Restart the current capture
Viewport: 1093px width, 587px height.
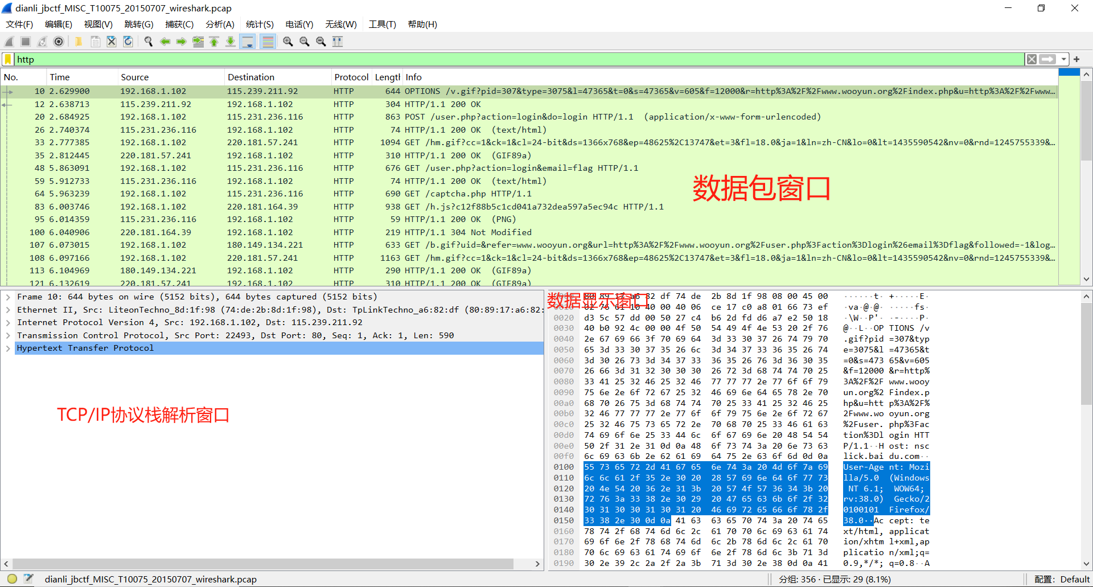click(x=42, y=42)
